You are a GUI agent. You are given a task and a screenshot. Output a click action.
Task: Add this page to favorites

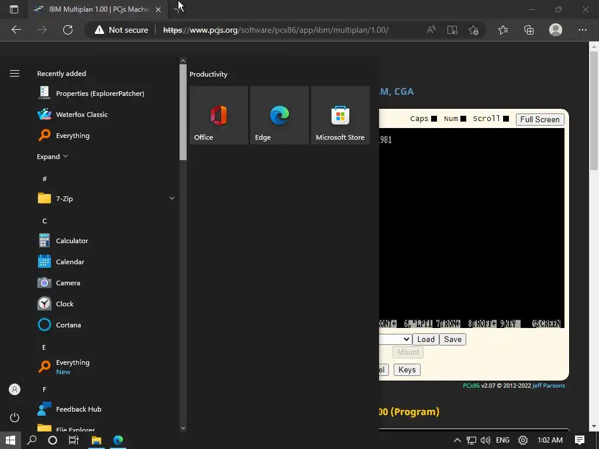473,30
